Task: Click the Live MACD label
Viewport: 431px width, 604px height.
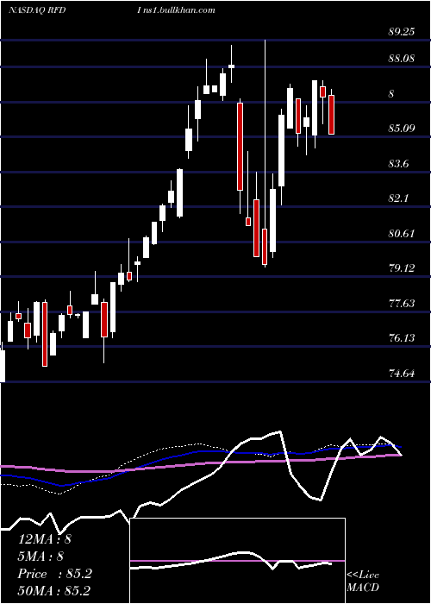Action: click(x=363, y=581)
